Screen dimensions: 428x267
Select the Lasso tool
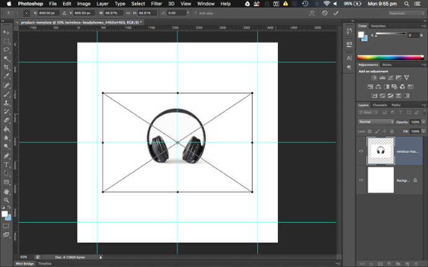coord(6,50)
